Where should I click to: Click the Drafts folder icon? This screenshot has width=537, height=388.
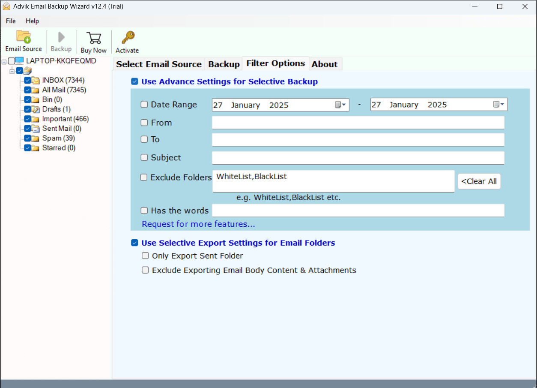point(36,109)
